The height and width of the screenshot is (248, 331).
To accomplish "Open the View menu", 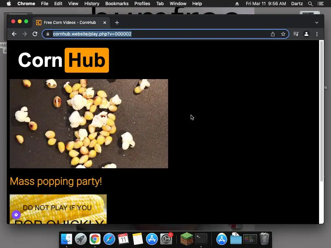I will tap(73, 4).
